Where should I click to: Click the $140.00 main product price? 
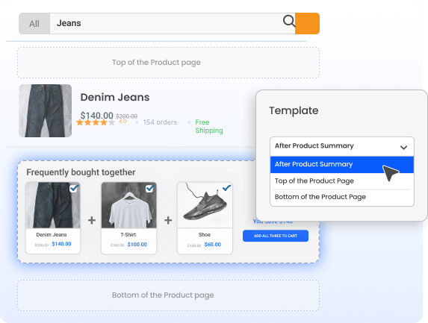click(96, 116)
